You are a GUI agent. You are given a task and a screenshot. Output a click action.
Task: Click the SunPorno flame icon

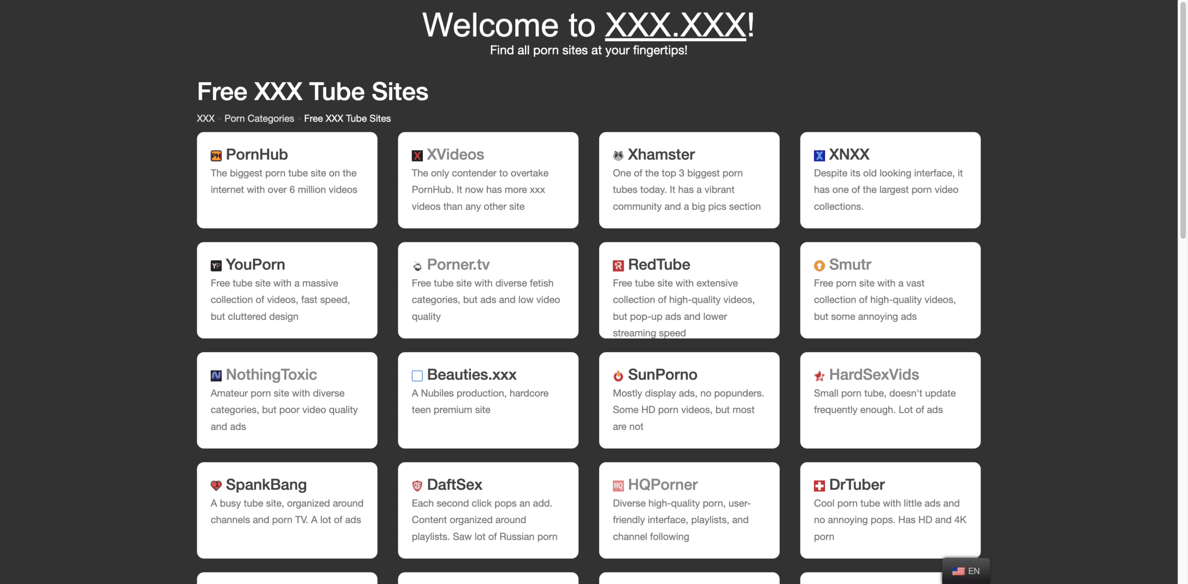click(618, 375)
